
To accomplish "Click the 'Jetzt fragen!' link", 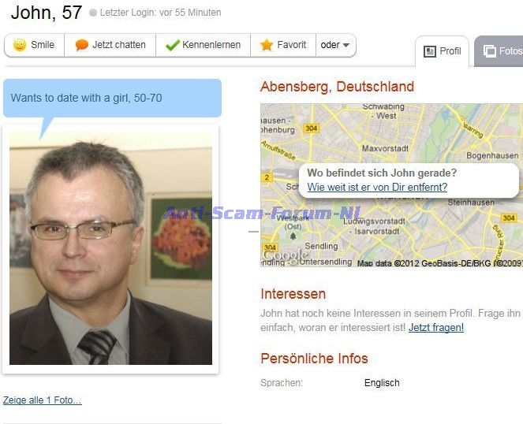I will tap(436, 328).
